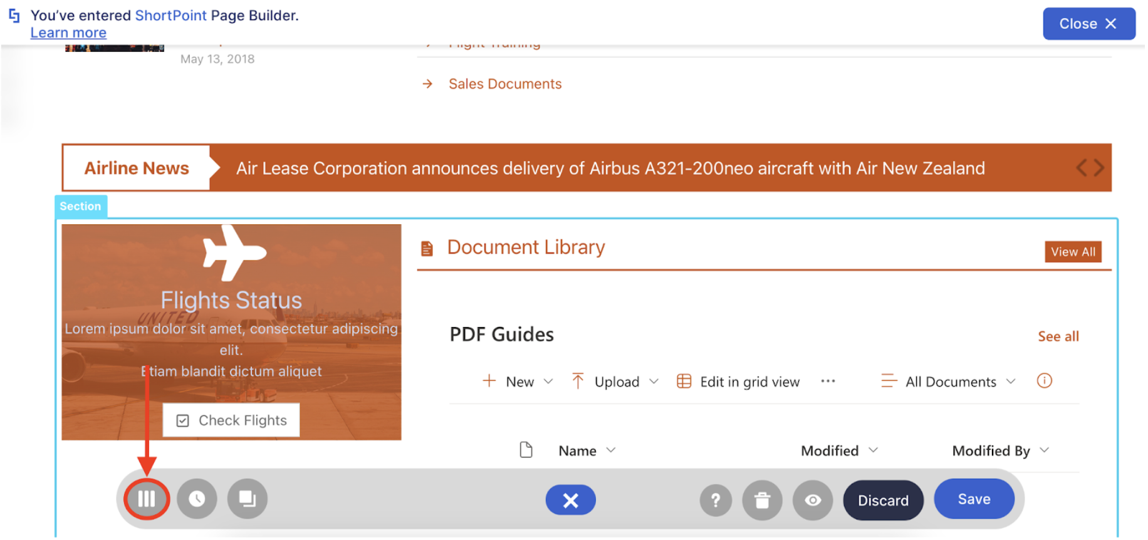Open the Sales Documents link
The image size is (1148, 540).
pyautogui.click(x=505, y=84)
